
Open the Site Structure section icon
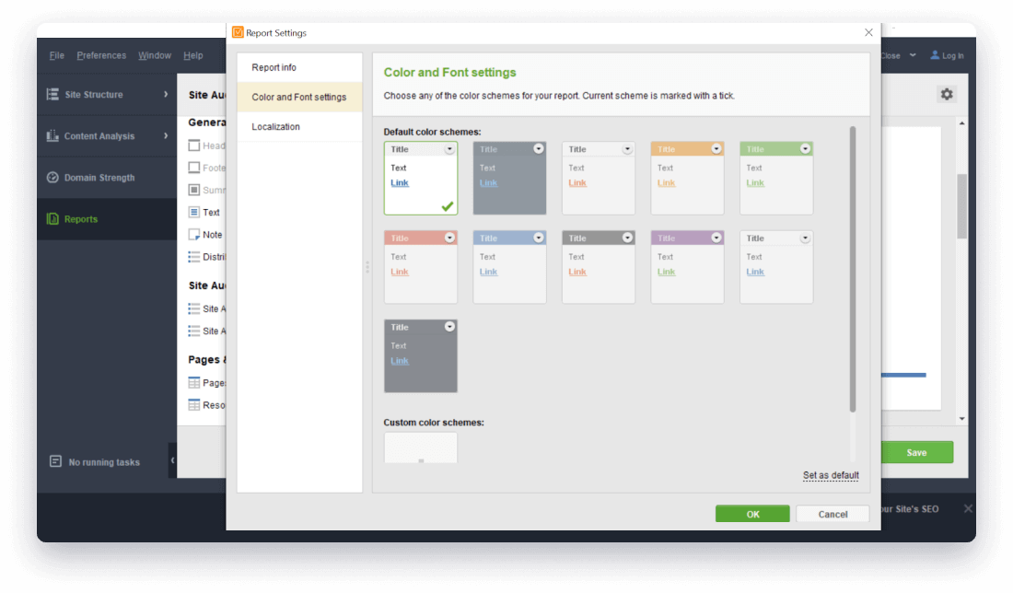[53, 94]
